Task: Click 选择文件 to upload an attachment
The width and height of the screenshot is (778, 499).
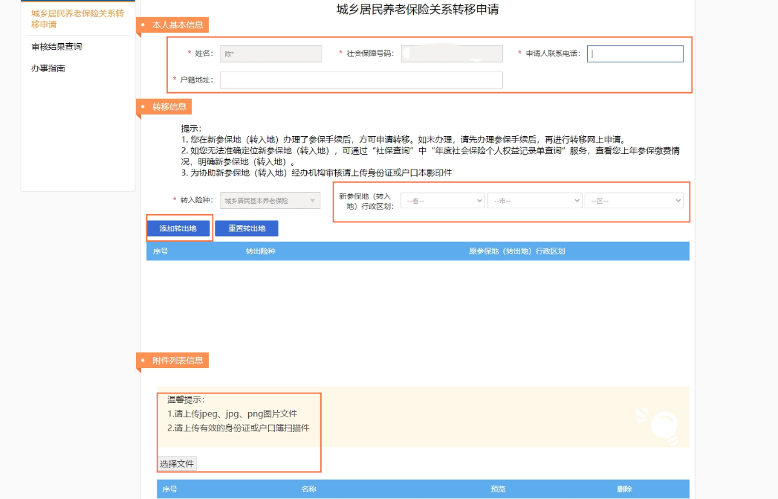Action: [x=177, y=464]
